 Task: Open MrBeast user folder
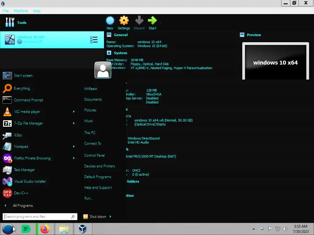click(x=91, y=88)
